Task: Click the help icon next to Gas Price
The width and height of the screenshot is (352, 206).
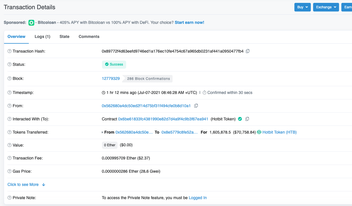Action: tap(10, 171)
